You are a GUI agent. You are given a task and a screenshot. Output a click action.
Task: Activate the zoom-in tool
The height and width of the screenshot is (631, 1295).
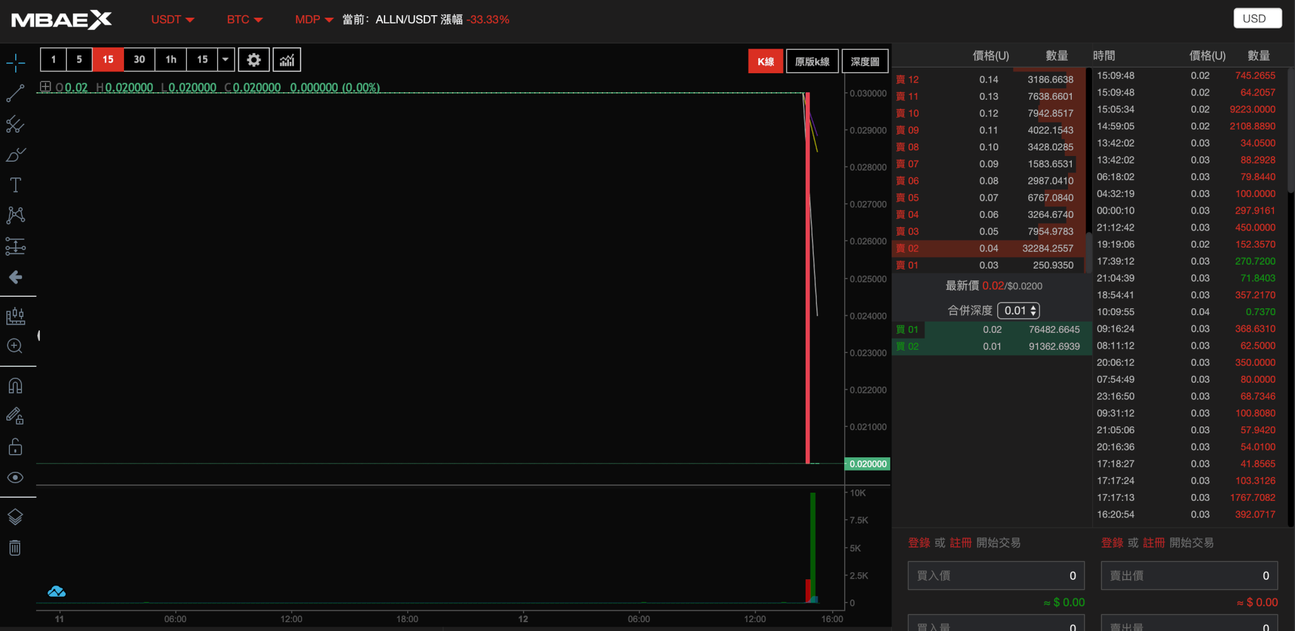tap(15, 346)
